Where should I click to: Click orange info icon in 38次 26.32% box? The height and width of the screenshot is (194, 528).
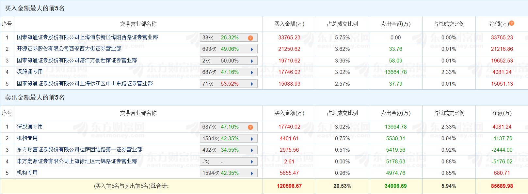[x=250, y=38]
